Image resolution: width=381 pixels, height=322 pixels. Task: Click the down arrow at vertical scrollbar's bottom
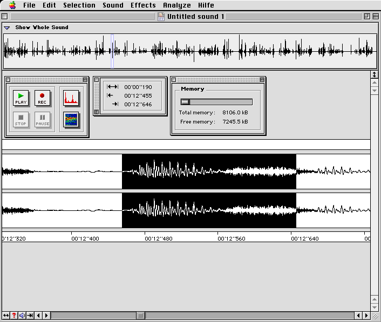point(375,307)
